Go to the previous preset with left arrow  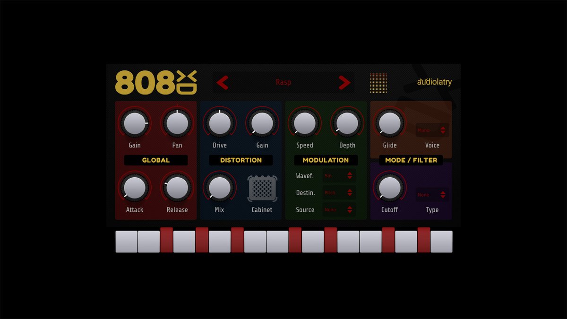pyautogui.click(x=223, y=83)
